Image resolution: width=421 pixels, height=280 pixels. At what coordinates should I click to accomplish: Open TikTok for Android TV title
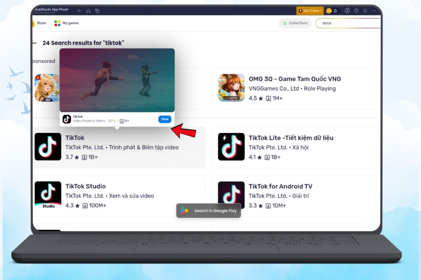280,186
